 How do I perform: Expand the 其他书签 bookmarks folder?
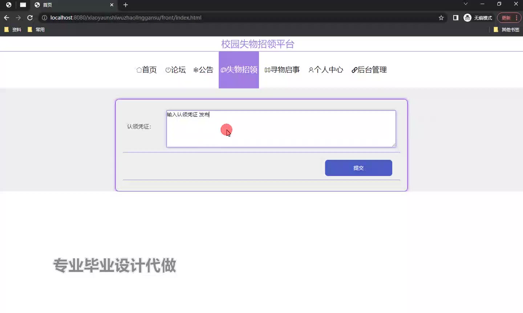(x=506, y=30)
